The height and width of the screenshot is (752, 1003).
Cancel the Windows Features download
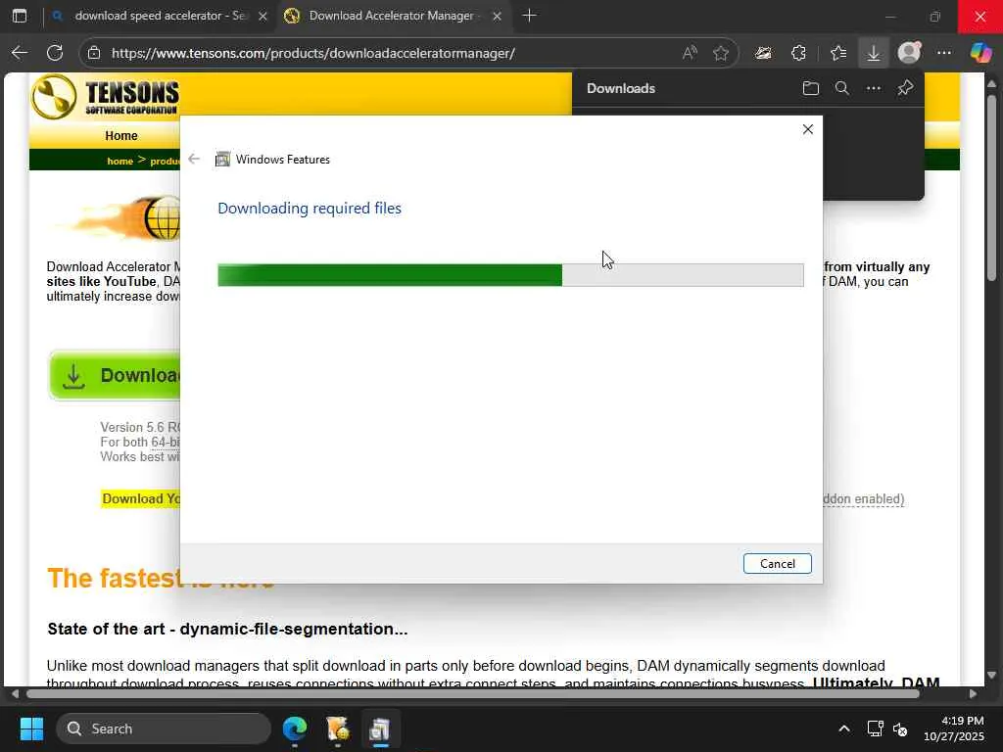tap(777, 563)
